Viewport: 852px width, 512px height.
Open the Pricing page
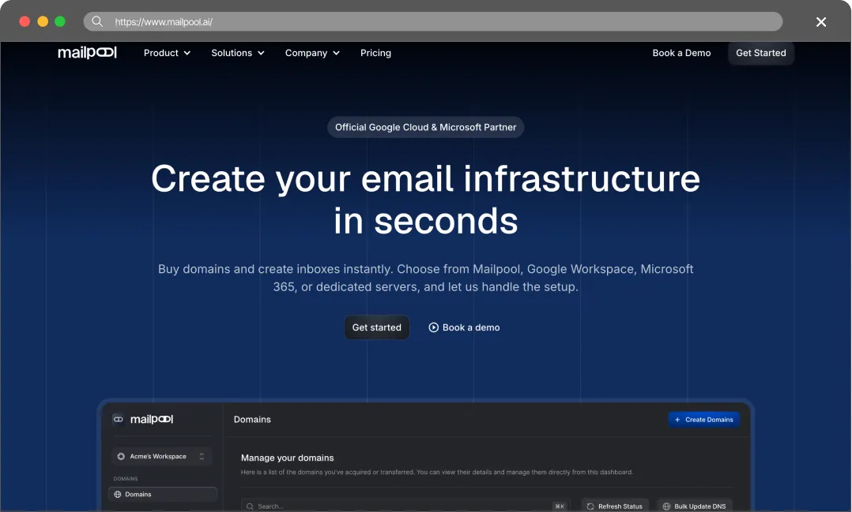tap(375, 53)
